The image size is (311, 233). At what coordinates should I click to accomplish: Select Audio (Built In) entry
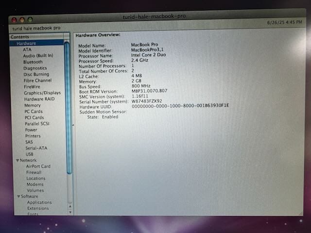tap(38, 56)
